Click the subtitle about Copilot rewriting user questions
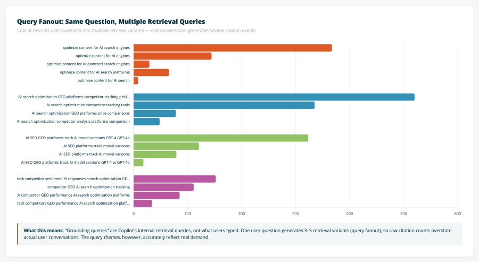 point(136,31)
